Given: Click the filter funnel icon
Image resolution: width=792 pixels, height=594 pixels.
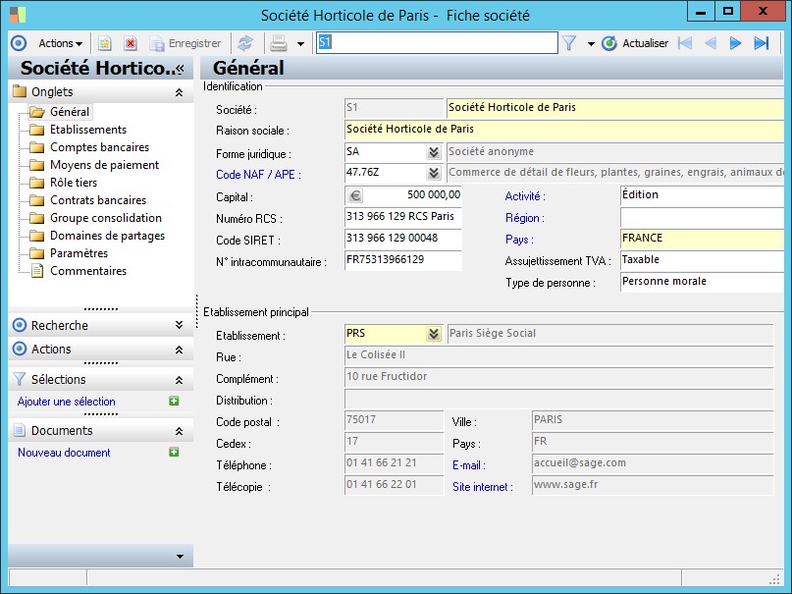Looking at the screenshot, I should pyautogui.click(x=568, y=43).
